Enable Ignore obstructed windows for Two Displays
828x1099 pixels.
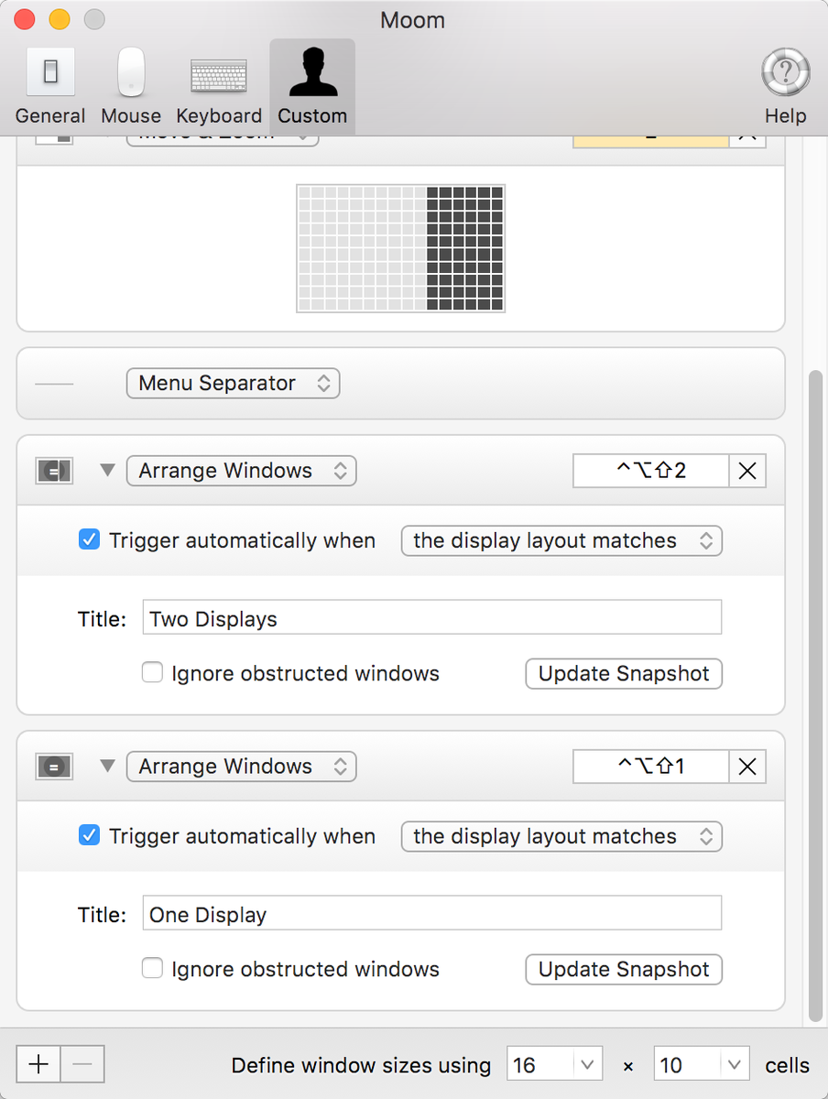[x=152, y=673]
